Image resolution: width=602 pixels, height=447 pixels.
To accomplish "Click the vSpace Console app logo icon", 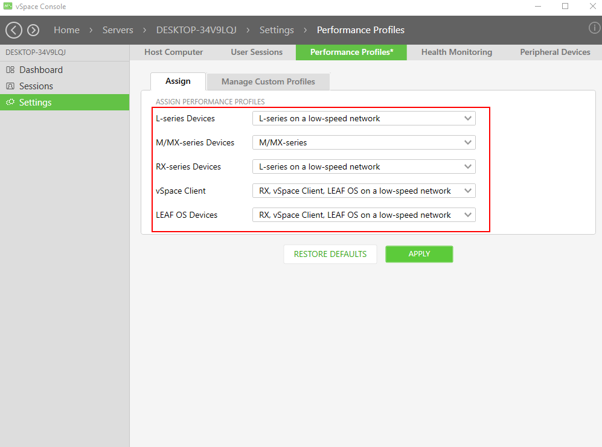I will [8, 6].
